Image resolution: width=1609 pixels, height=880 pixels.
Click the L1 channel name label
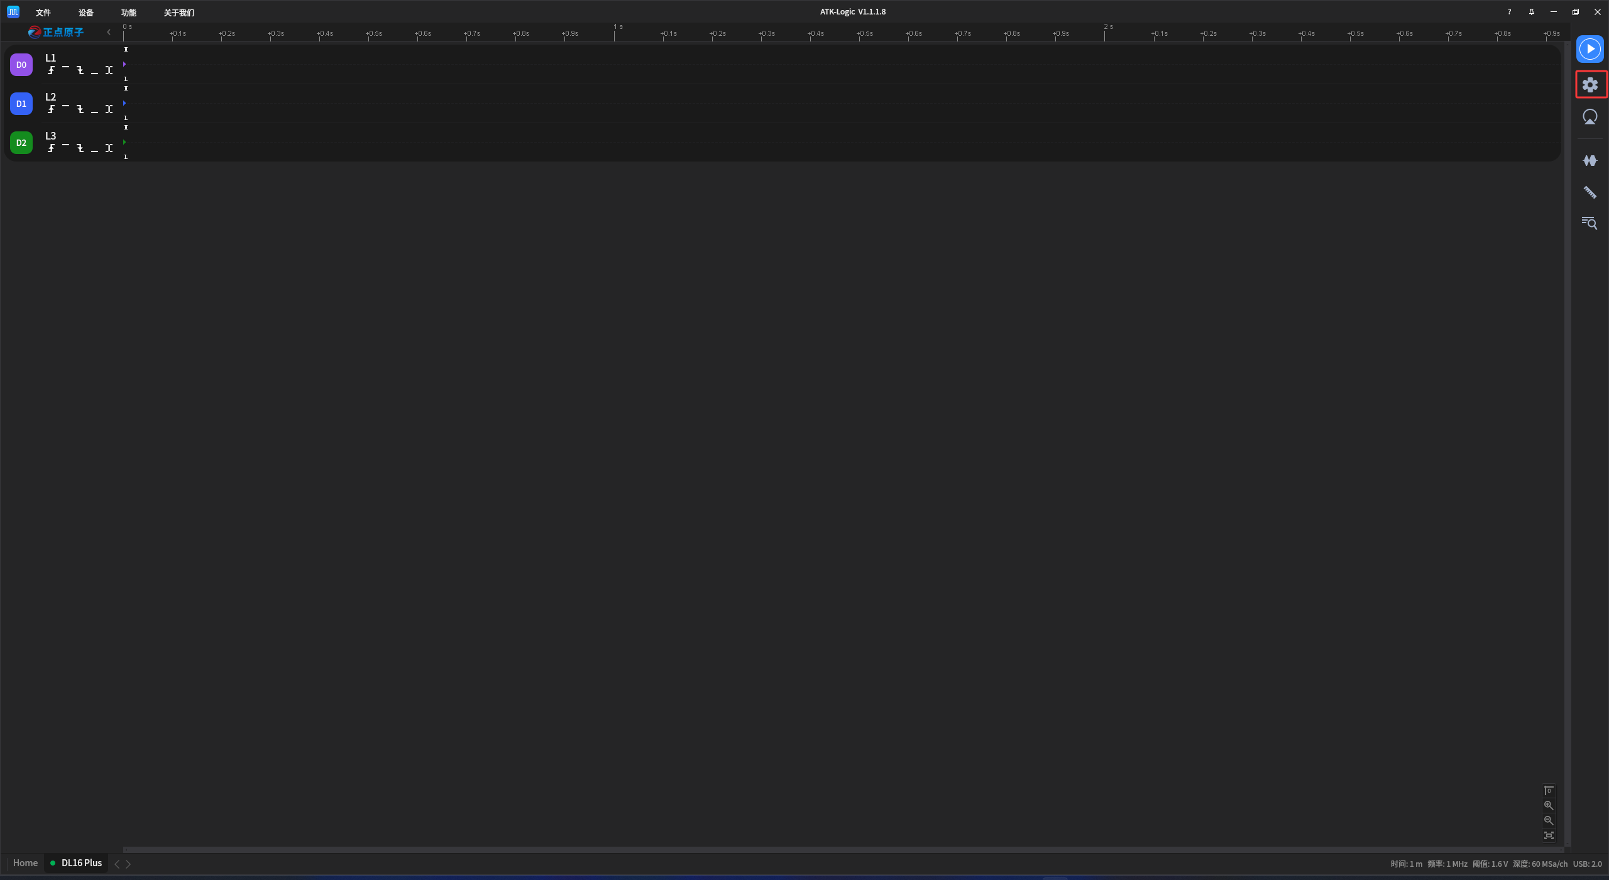51,58
